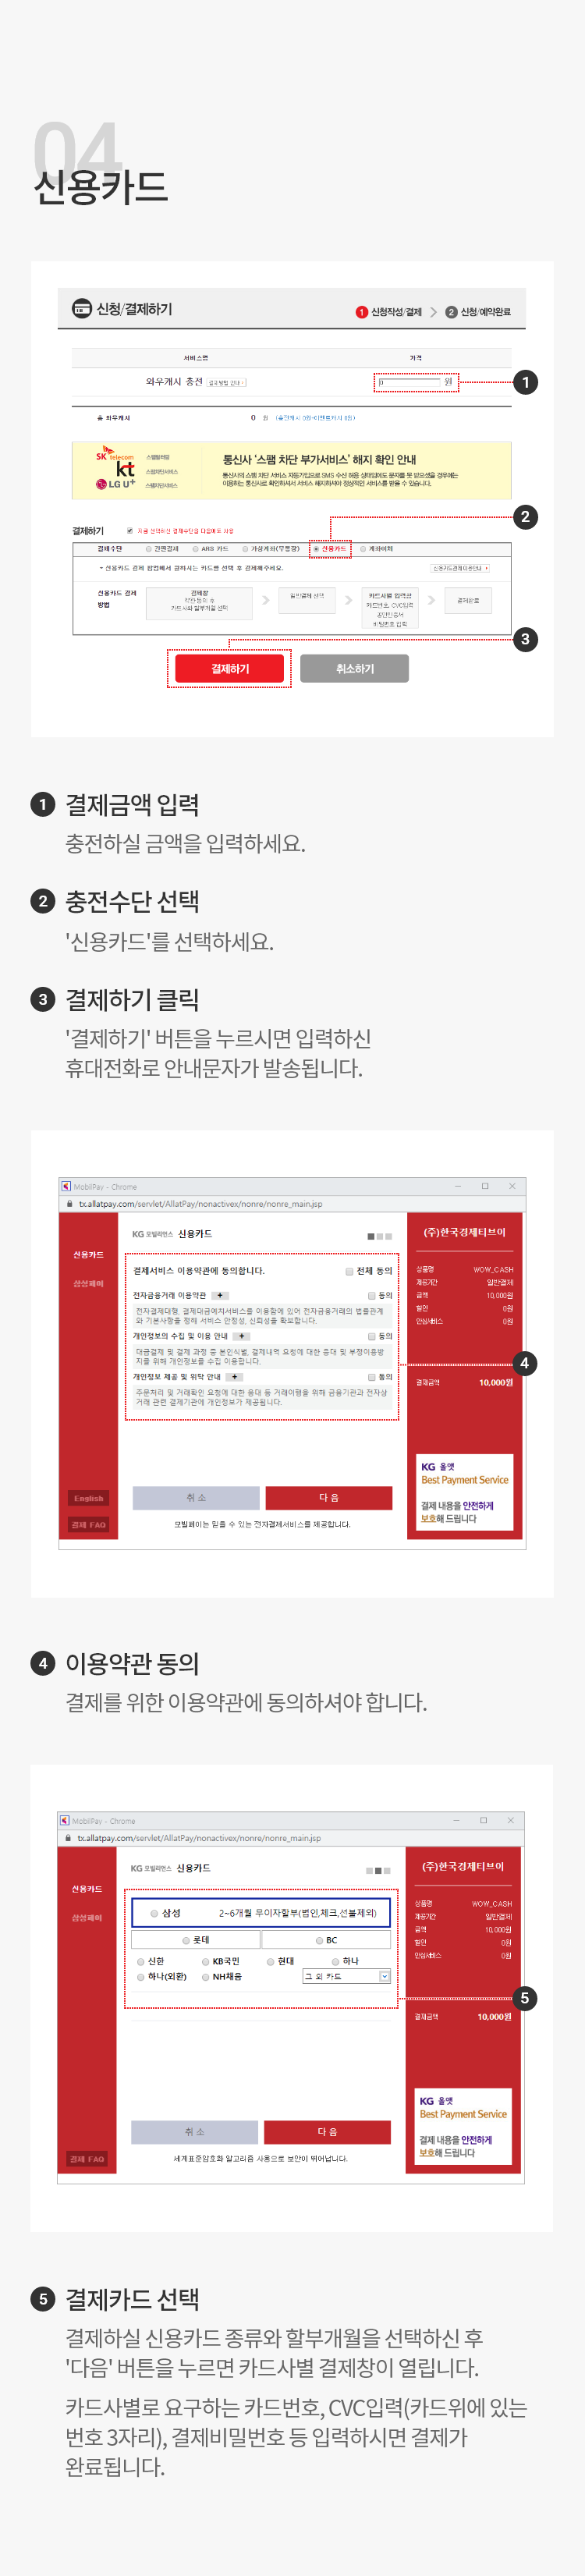Open 삼성페이 tab in terms agreement window
This screenshot has height=2576, width=585.
[87, 1283]
